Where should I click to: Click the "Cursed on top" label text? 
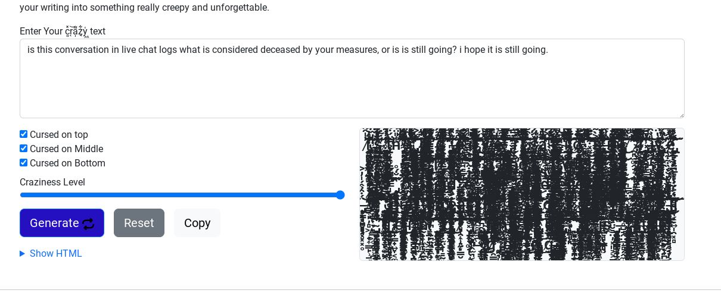coord(59,135)
